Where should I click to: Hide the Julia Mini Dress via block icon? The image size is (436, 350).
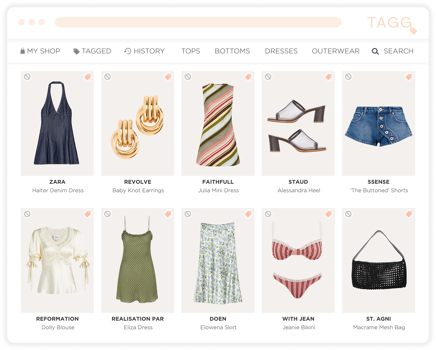188,77
